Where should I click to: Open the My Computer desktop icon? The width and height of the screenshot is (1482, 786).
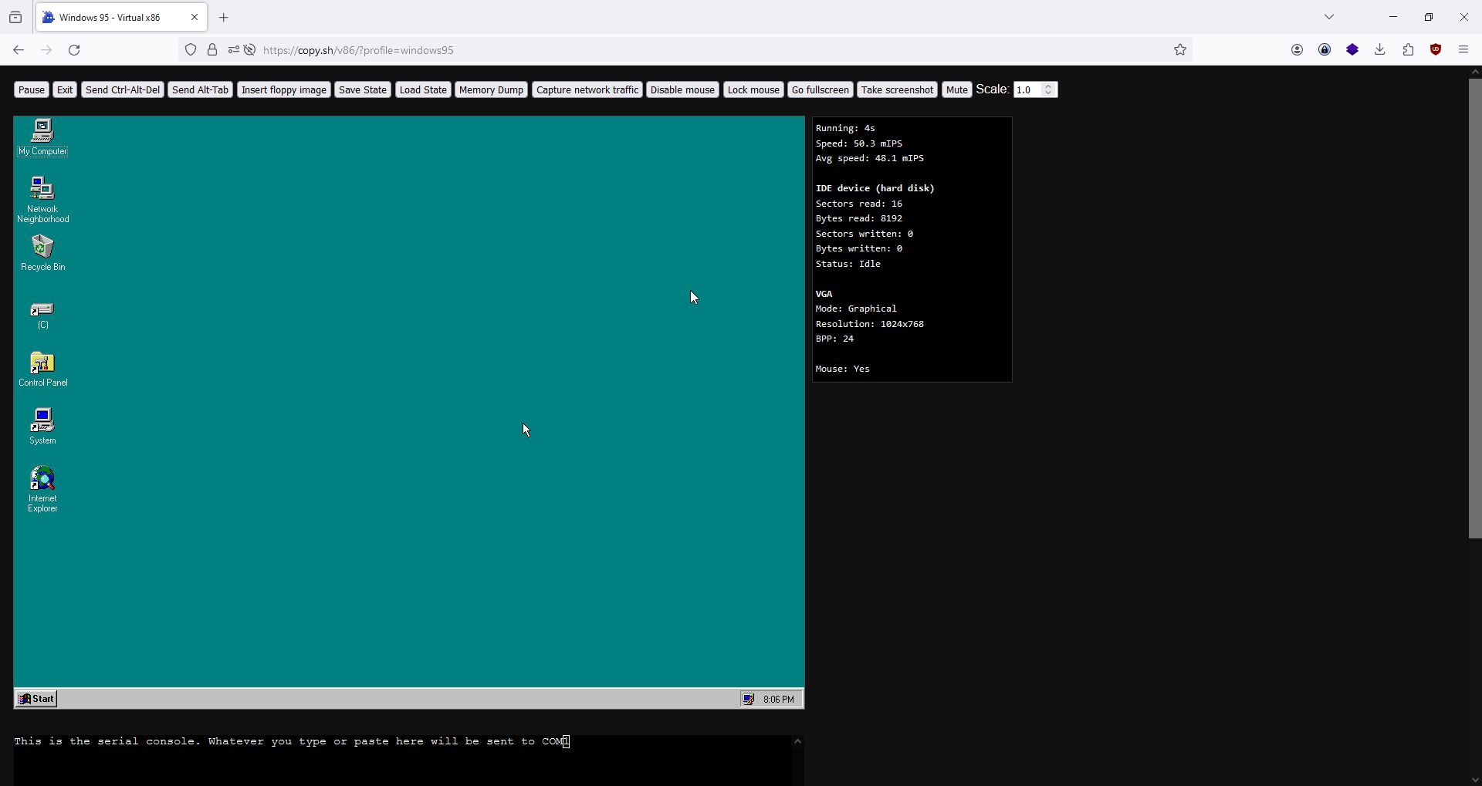[x=42, y=137]
